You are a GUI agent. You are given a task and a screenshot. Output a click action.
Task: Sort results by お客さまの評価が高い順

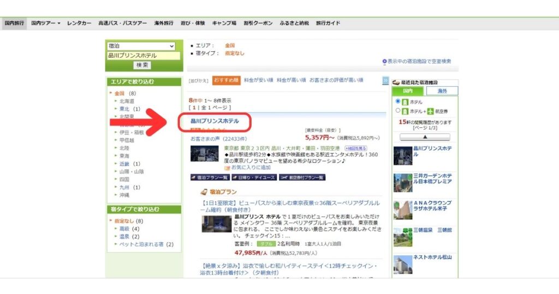[x=336, y=80]
